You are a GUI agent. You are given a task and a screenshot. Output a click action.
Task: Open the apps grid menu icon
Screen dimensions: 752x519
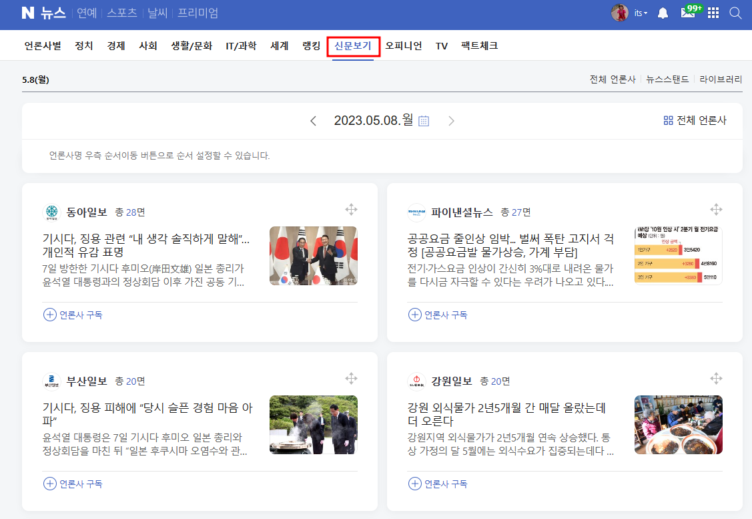[713, 13]
